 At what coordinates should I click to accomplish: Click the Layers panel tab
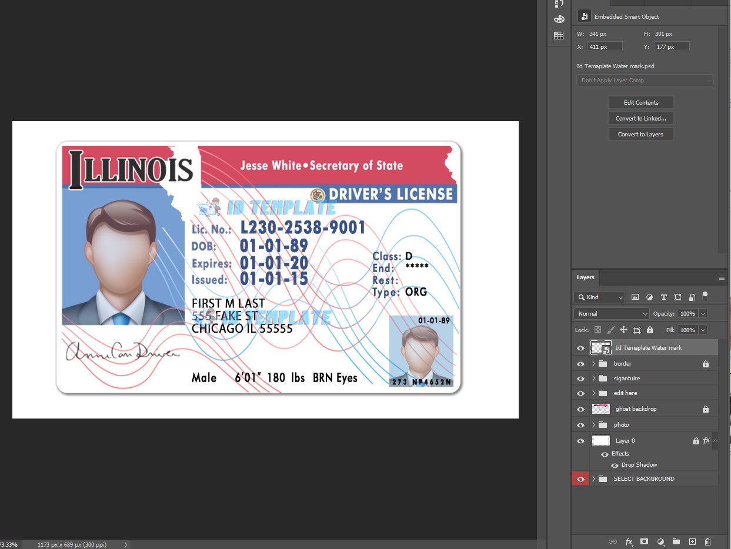(585, 277)
